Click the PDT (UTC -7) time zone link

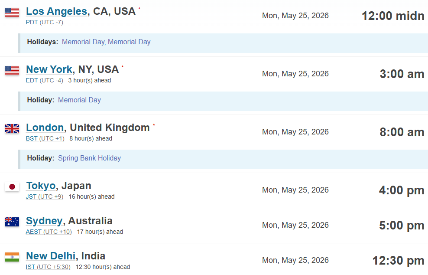(x=44, y=22)
